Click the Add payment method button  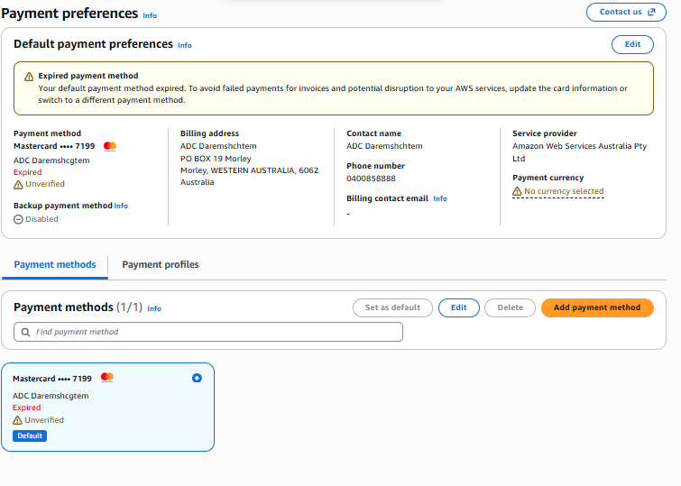(x=597, y=308)
